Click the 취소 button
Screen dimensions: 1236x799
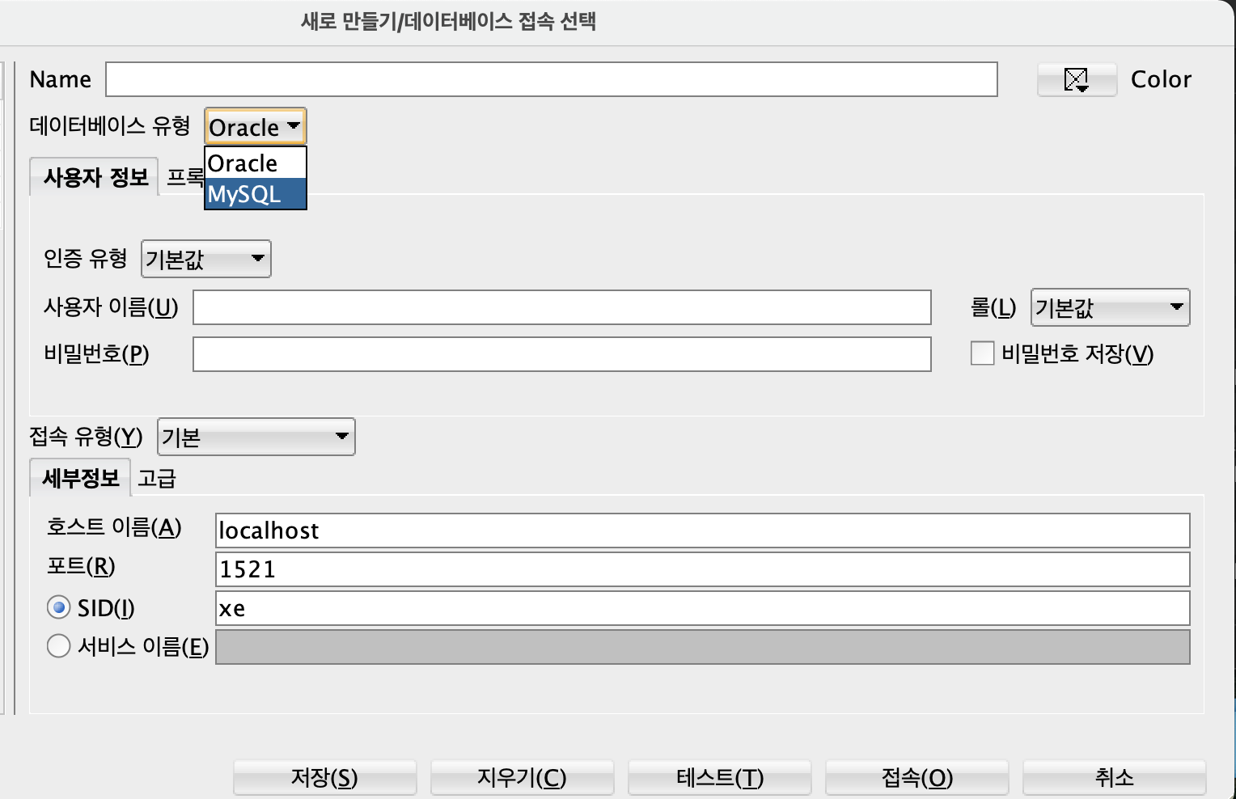[1114, 777]
